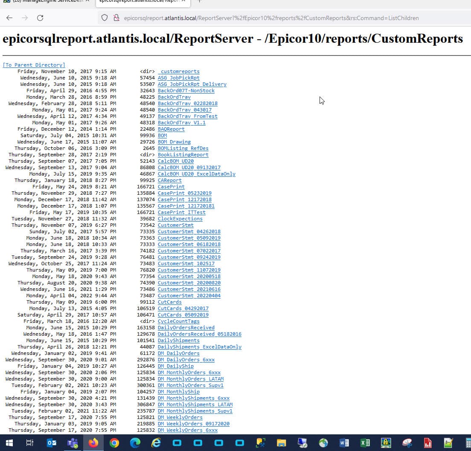Screen dimensions: 471x451
Task: Open File Explorer from the taskbar
Action: pyautogui.click(x=282, y=442)
